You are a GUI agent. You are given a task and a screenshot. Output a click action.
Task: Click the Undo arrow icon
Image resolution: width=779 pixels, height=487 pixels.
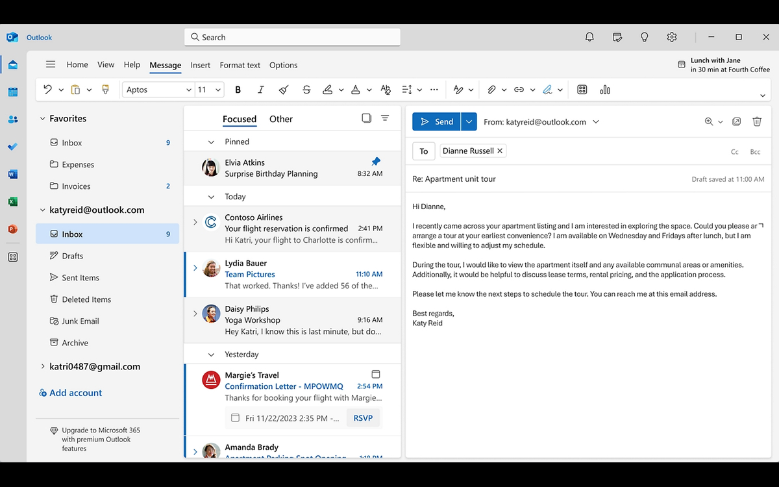click(x=47, y=90)
